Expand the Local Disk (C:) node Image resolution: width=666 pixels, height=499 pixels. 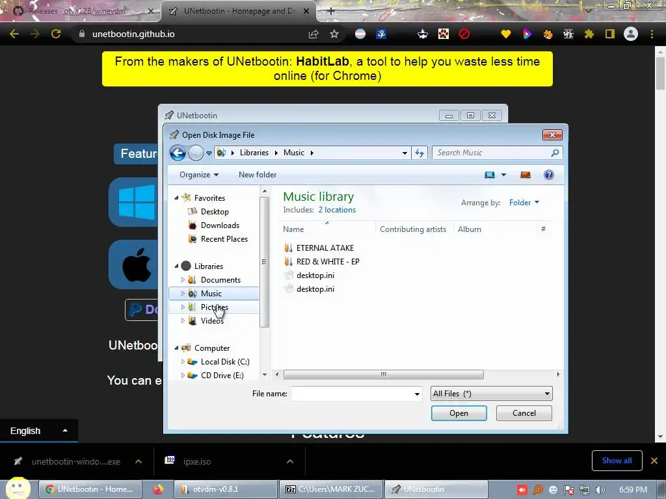[183, 361]
